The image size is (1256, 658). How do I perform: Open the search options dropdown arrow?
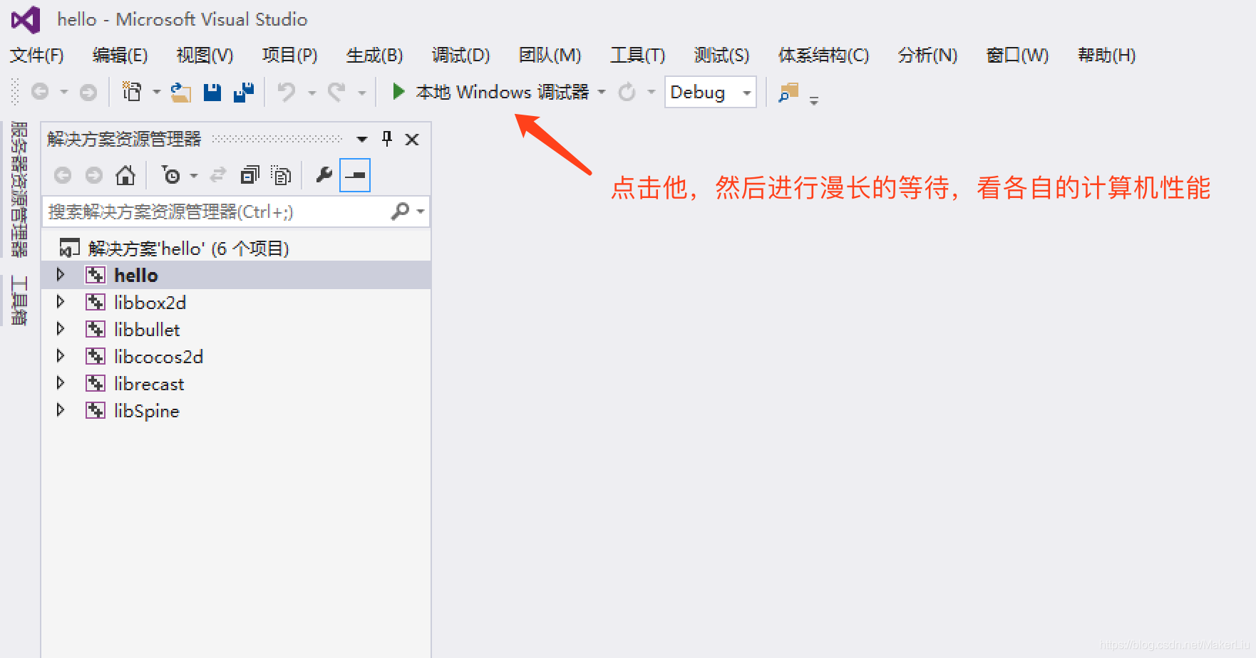pyautogui.click(x=421, y=211)
